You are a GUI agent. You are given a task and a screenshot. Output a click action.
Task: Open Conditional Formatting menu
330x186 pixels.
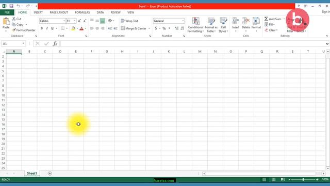click(x=195, y=25)
